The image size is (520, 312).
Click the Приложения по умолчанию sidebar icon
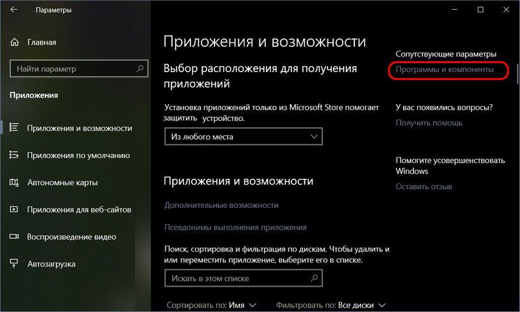14,155
